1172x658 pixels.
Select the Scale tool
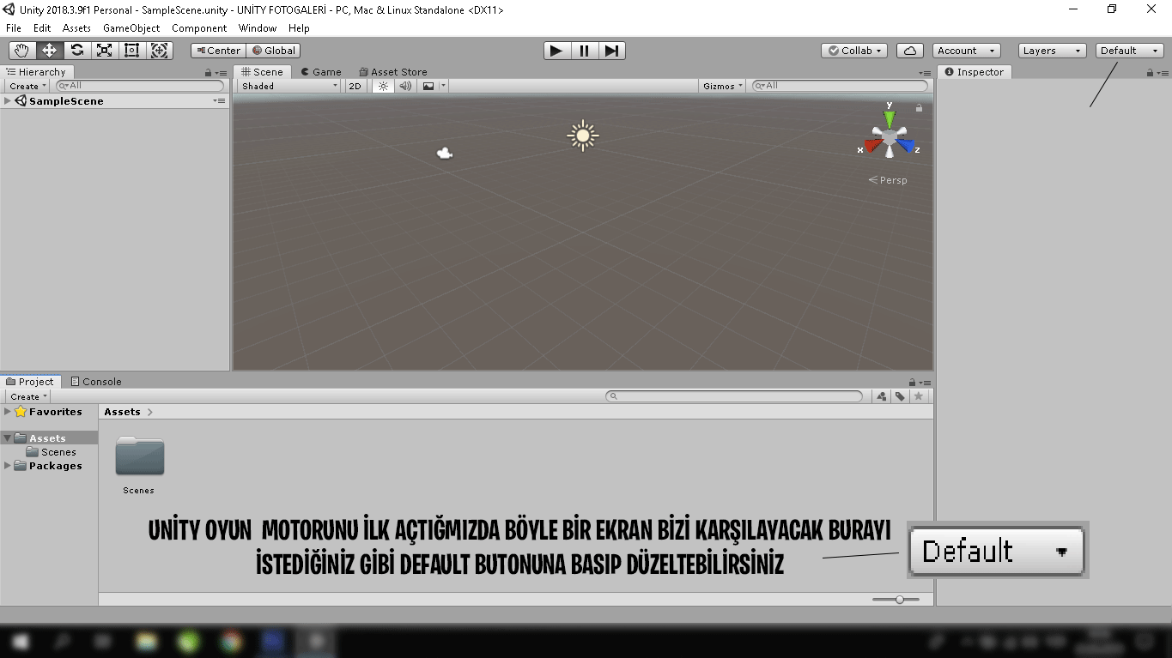click(104, 51)
